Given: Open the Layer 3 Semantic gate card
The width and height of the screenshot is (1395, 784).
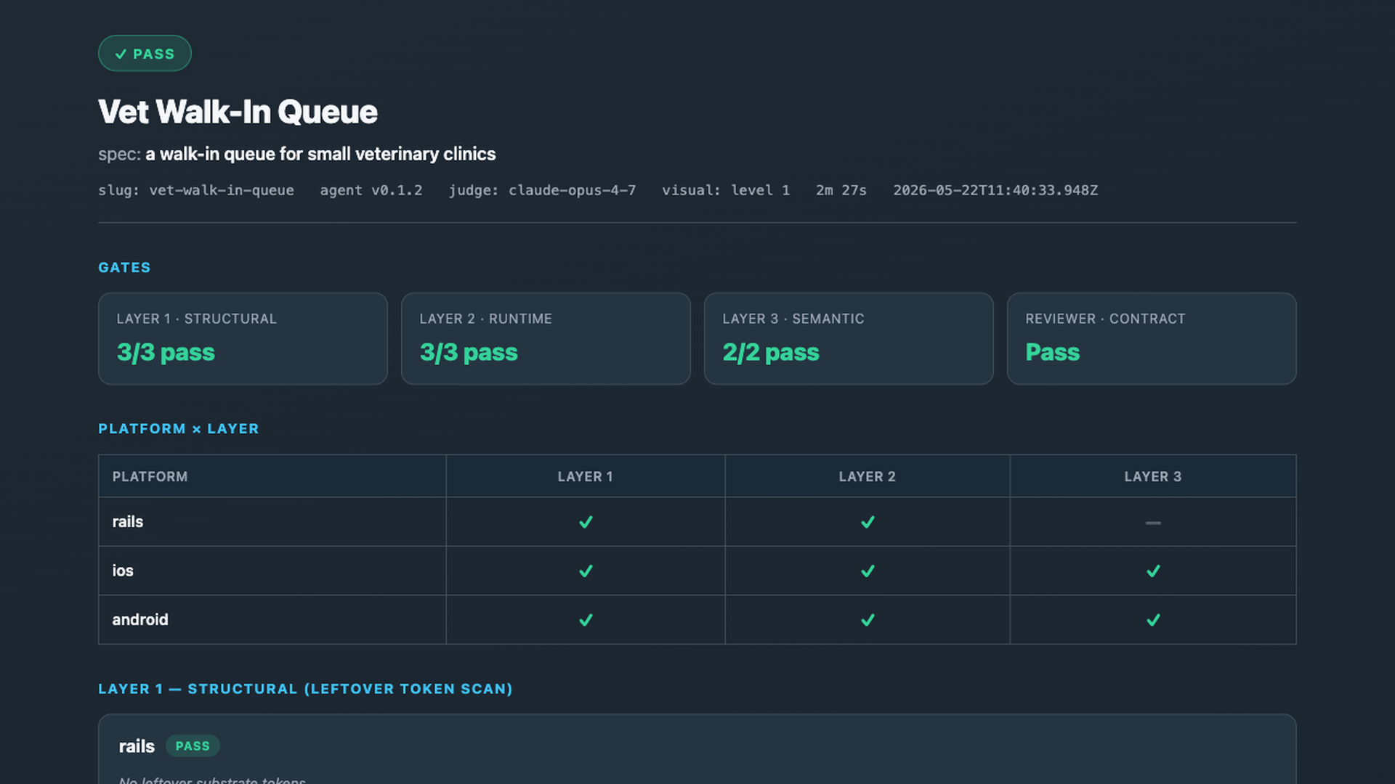Looking at the screenshot, I should pyautogui.click(x=849, y=338).
